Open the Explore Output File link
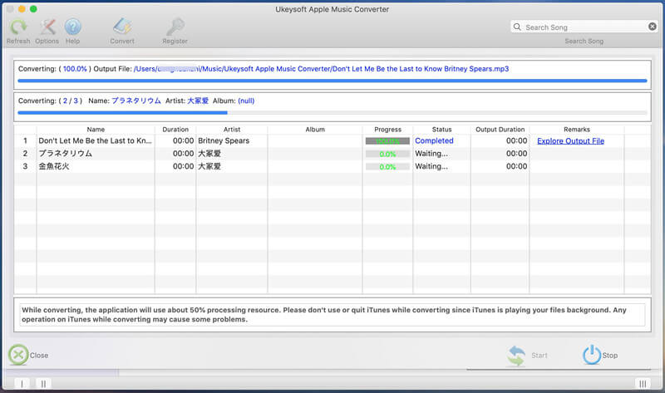This screenshot has height=393, width=665. [x=570, y=141]
